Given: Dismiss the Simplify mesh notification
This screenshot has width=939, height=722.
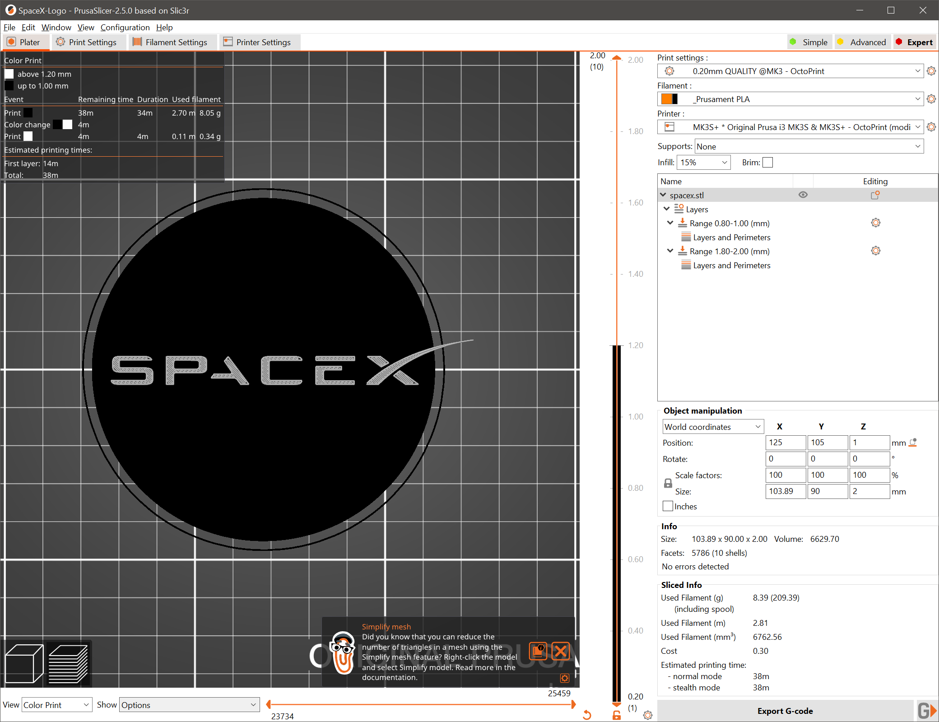Looking at the screenshot, I should coord(561,652).
